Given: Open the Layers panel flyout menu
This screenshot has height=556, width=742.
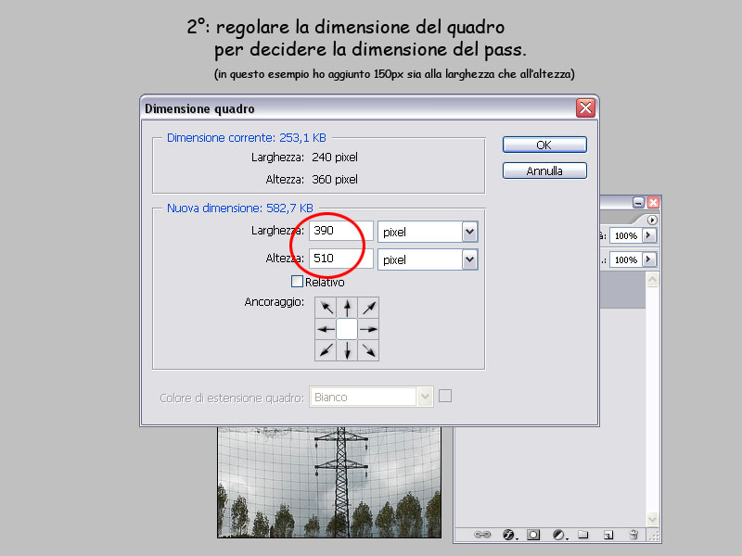Looking at the screenshot, I should 652,220.
